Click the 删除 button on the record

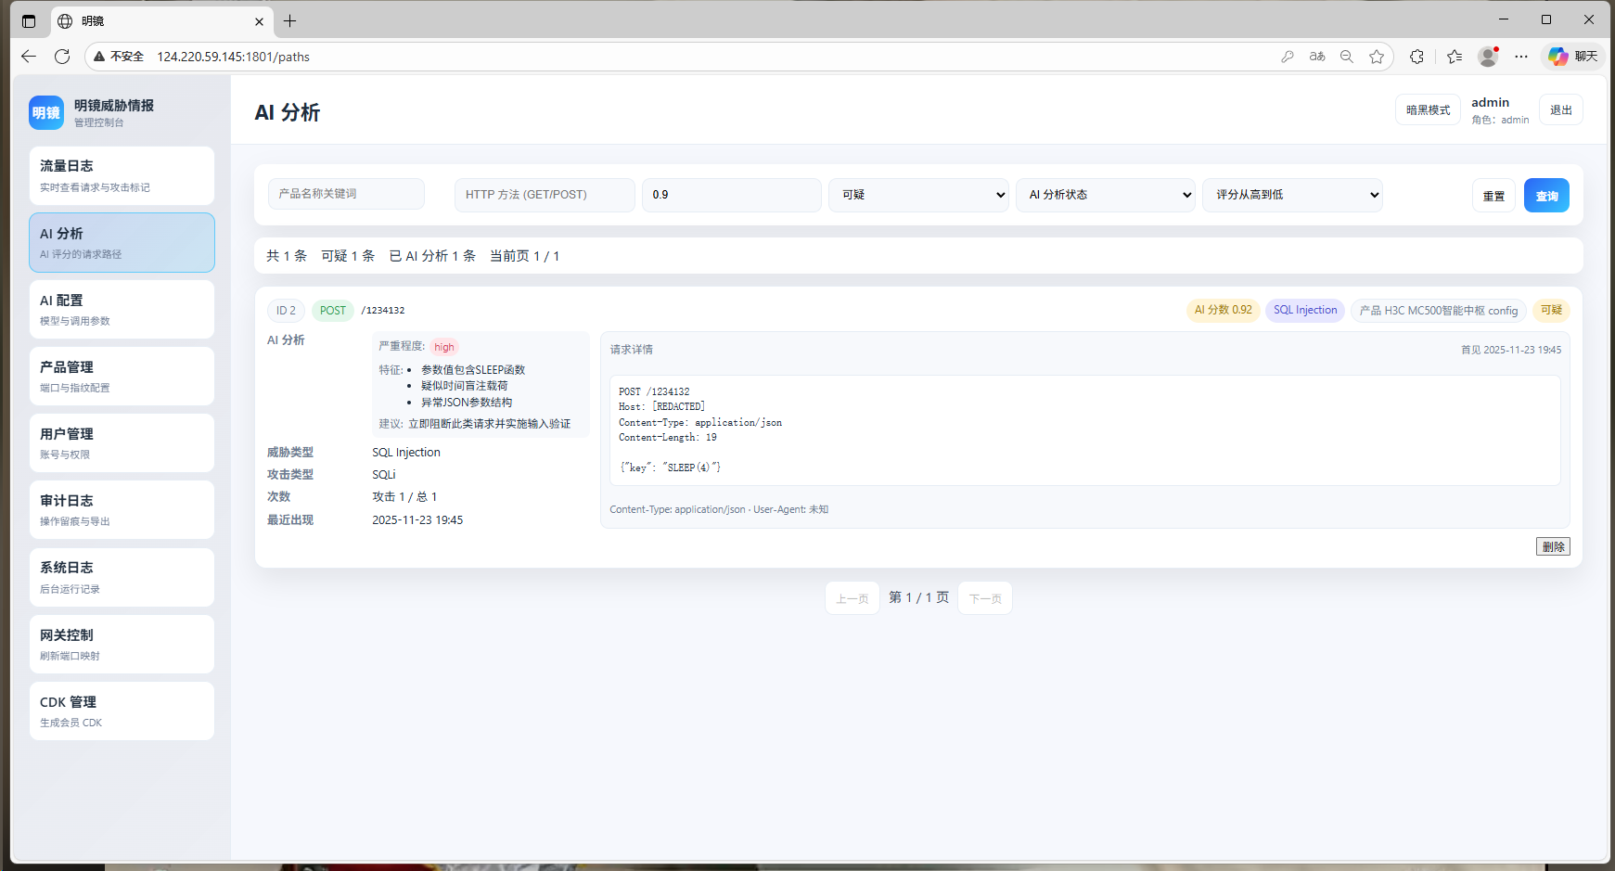click(1553, 546)
